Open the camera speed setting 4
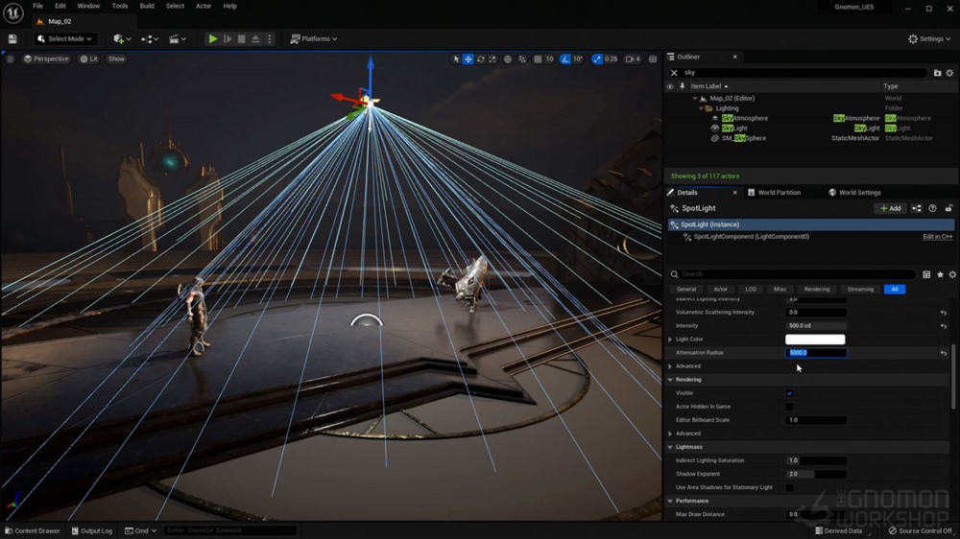 pos(633,59)
